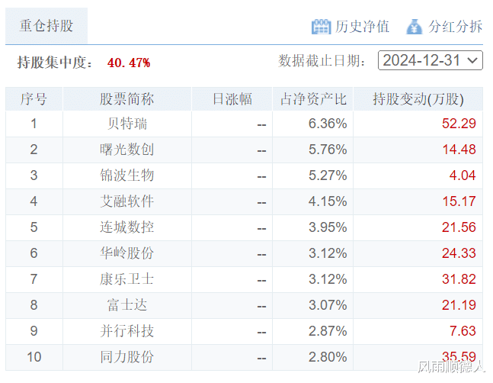Screen dimensions: 493x383
Task: Select the 股票简称 column header
Action: pyautogui.click(x=127, y=99)
